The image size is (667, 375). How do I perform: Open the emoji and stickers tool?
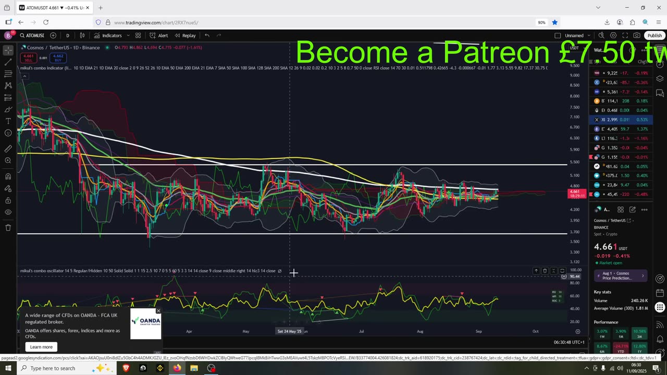pos(8,133)
